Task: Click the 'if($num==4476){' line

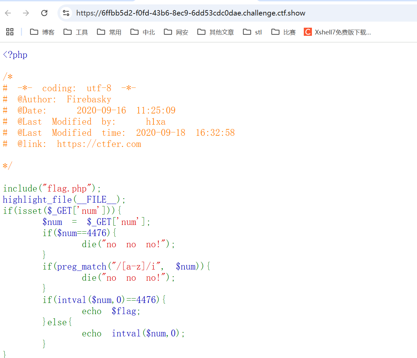Action: [x=79, y=233]
